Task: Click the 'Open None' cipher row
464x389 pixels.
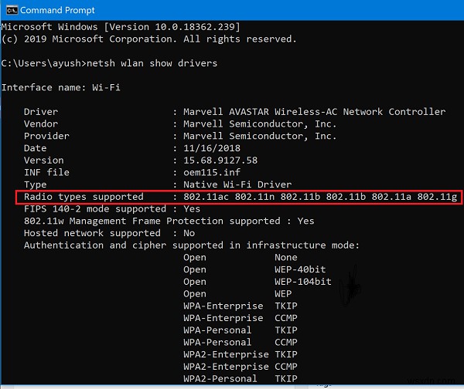Action: coord(241,257)
